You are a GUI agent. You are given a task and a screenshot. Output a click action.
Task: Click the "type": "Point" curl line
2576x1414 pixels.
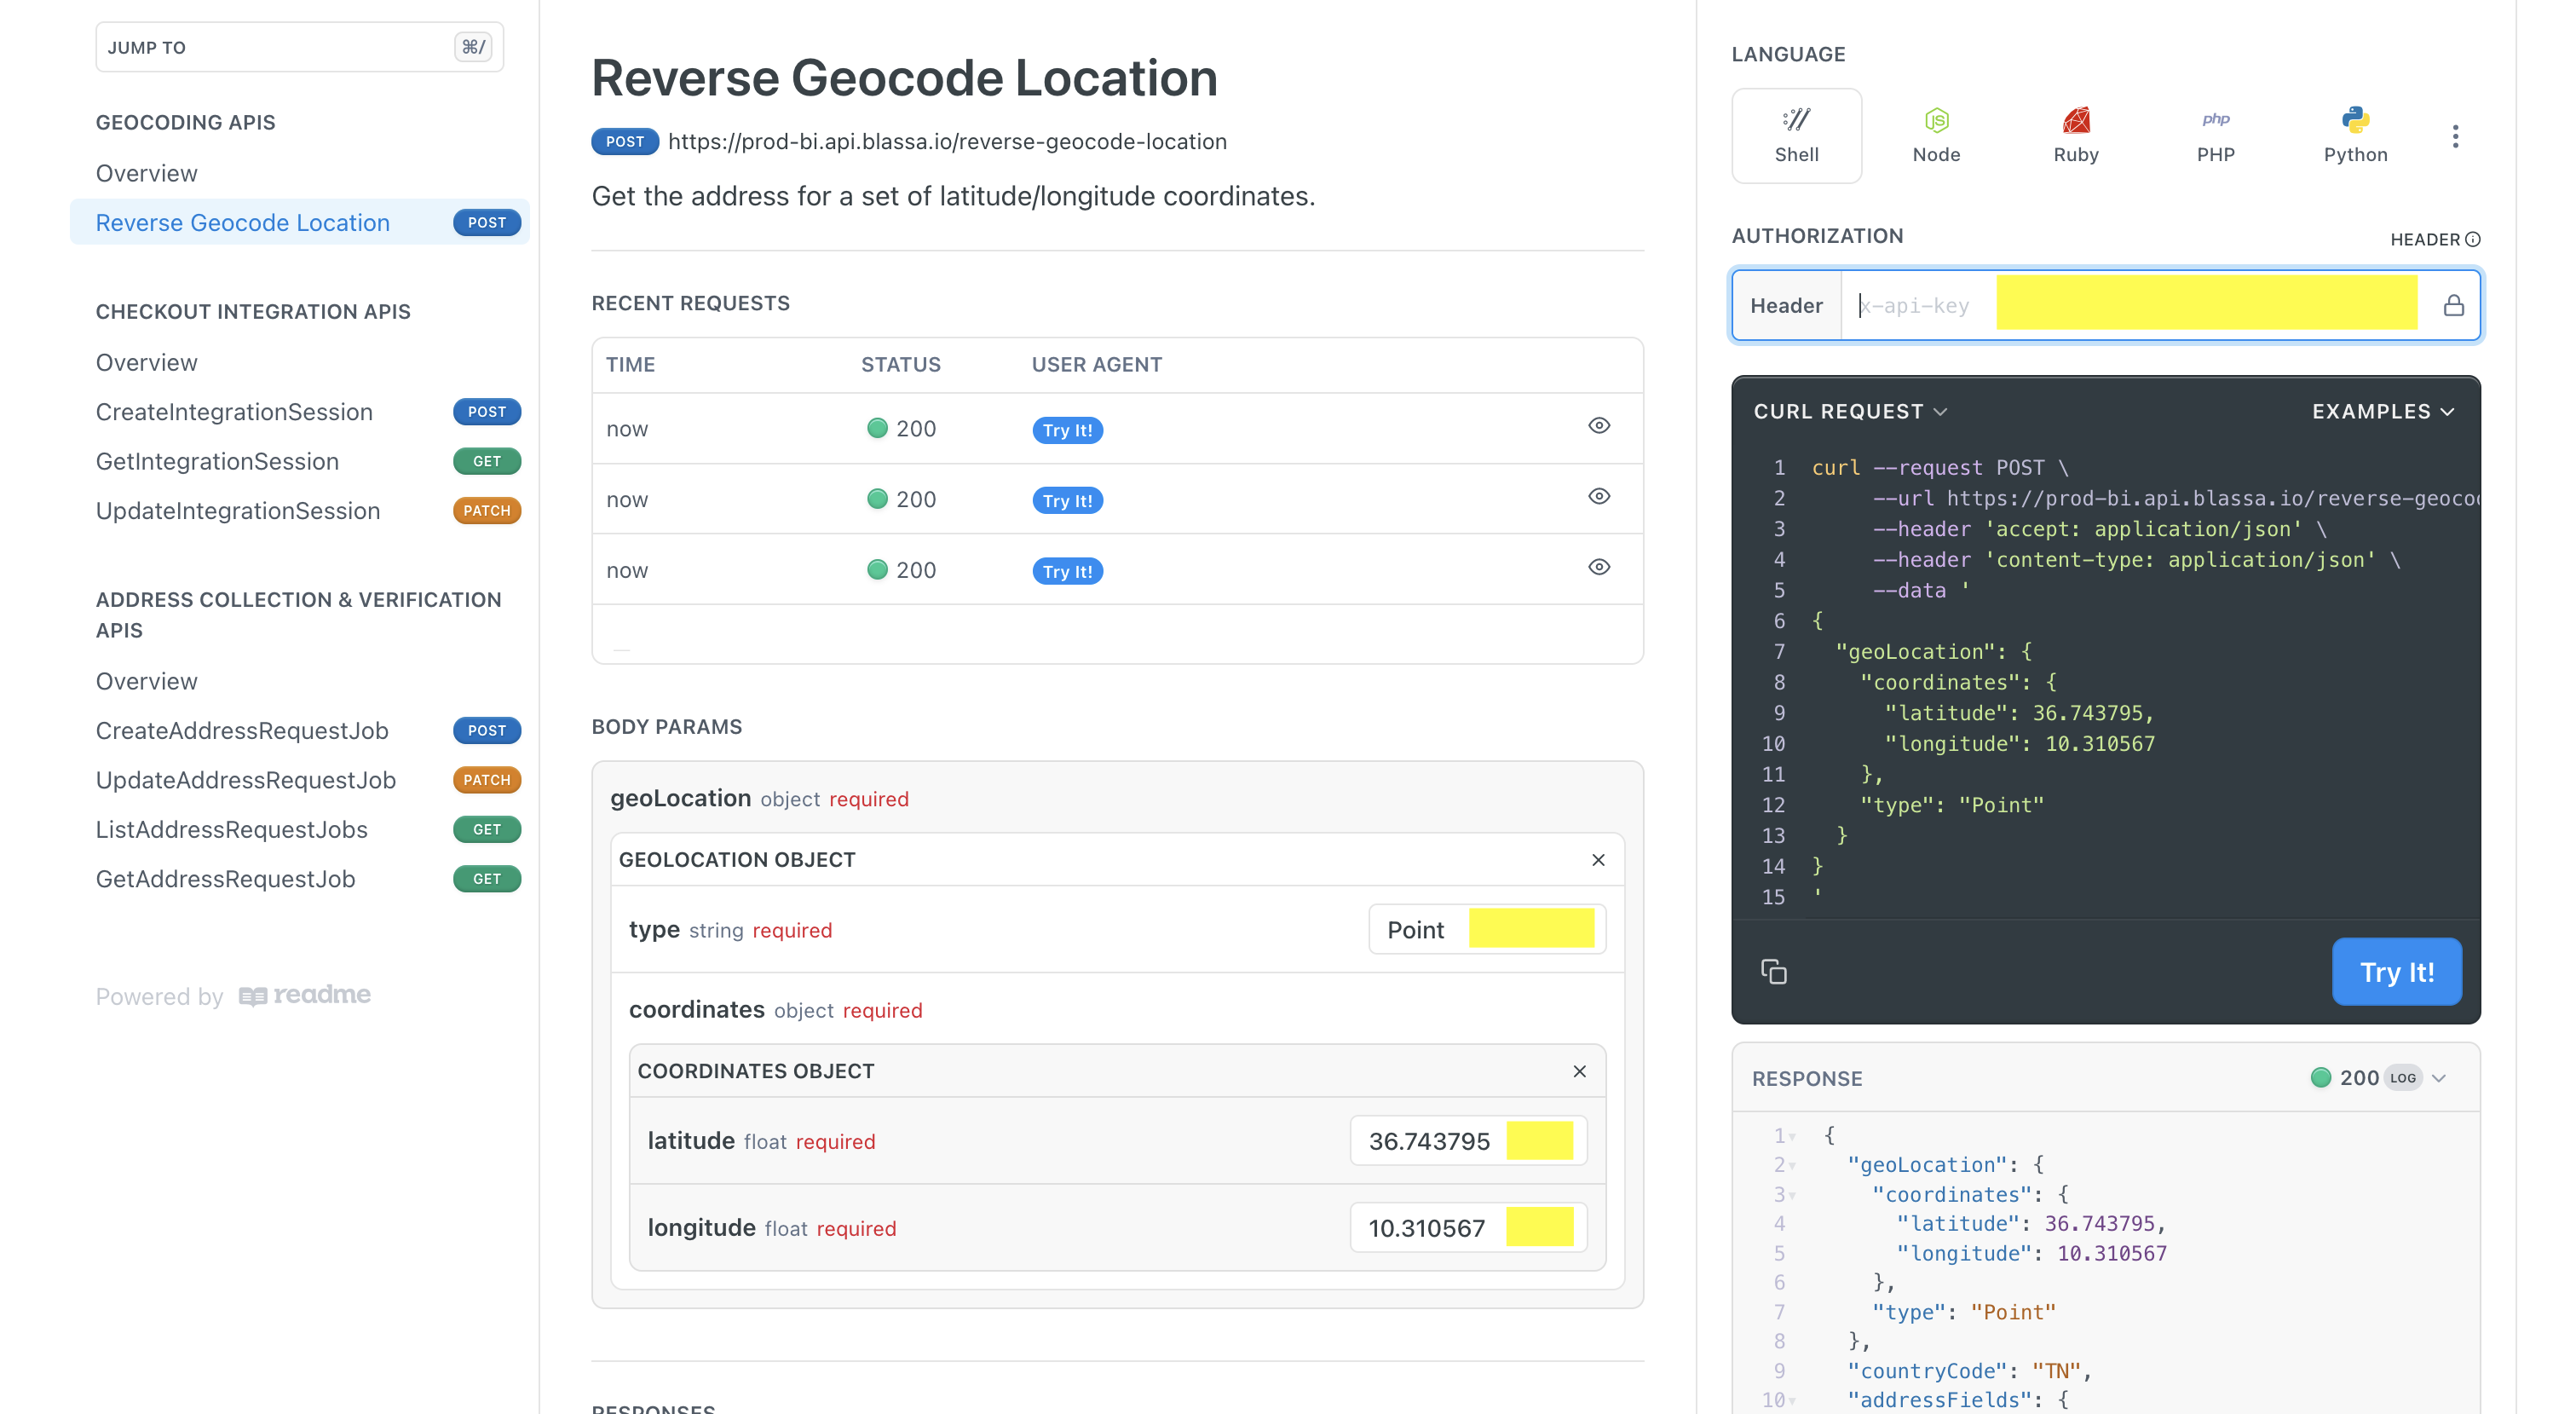[x=1951, y=805]
